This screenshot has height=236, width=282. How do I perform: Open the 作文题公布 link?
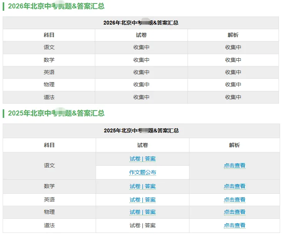point(143,172)
